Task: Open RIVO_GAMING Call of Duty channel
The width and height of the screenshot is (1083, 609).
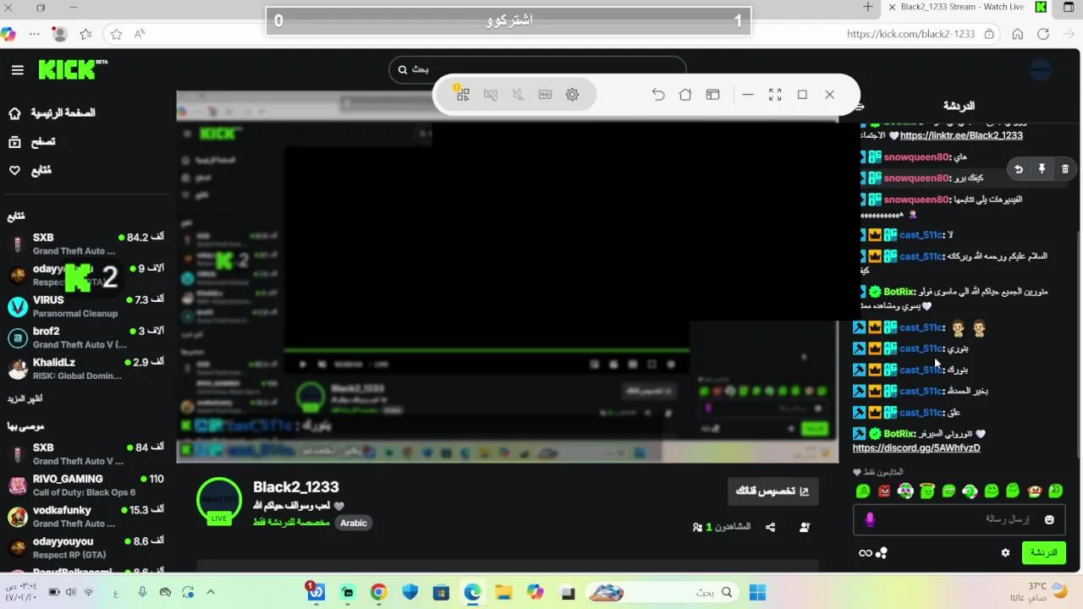Action: 85,486
